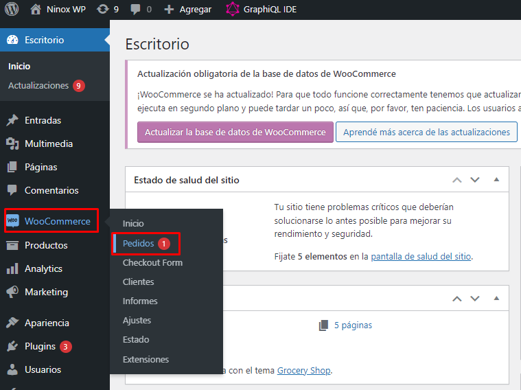Open the Analytics menu label
The image size is (521, 390).
(x=43, y=268)
